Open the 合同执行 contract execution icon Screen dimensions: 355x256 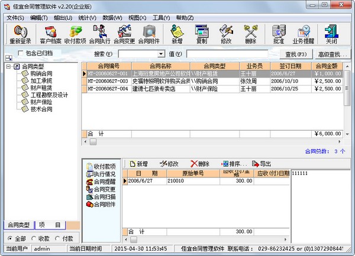click(99, 34)
